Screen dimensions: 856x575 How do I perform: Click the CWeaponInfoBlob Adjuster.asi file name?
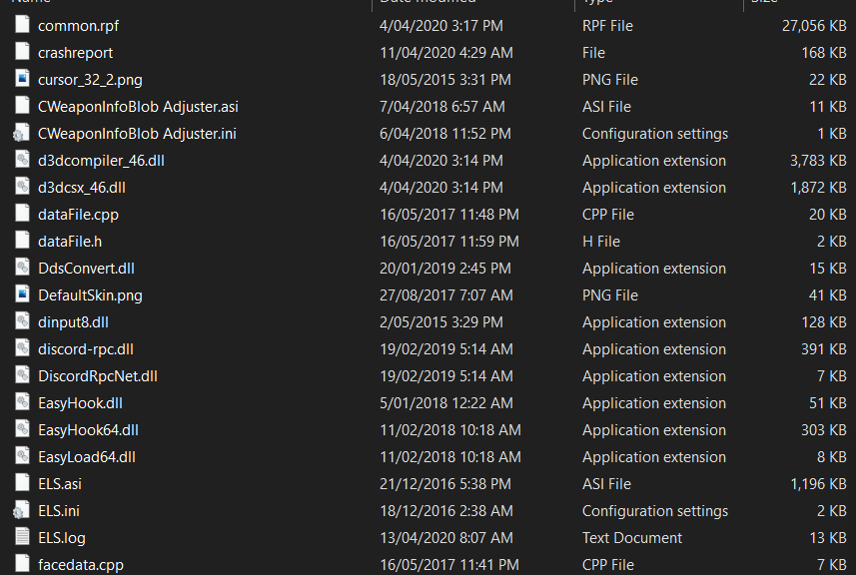point(138,106)
